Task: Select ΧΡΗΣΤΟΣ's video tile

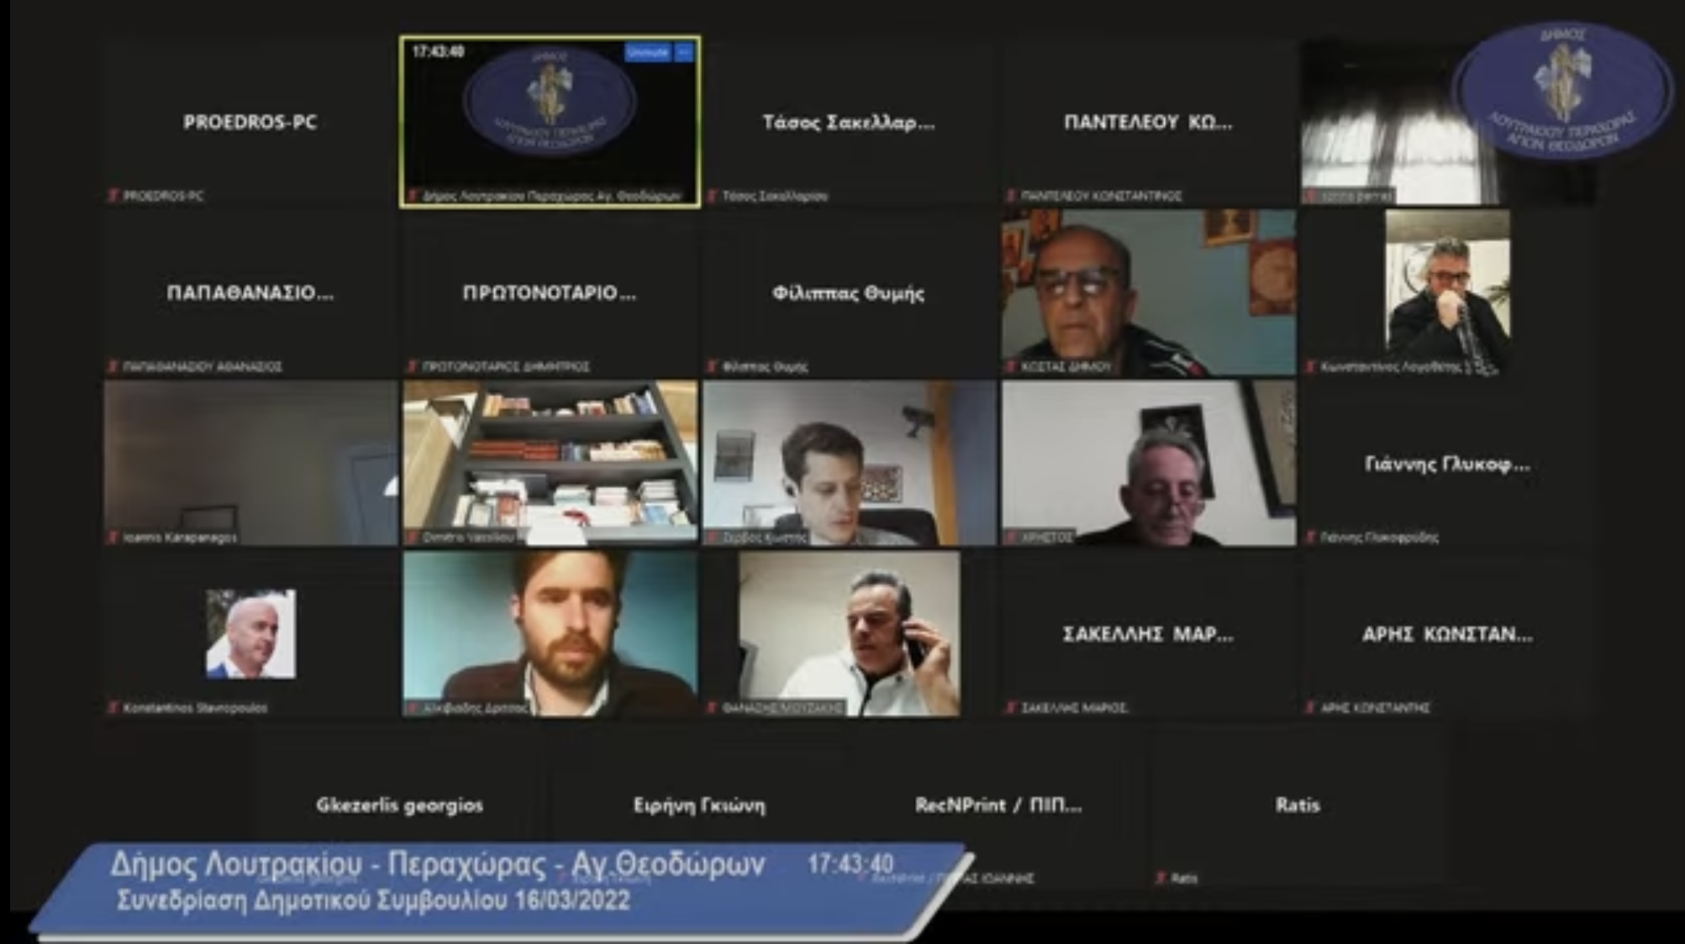Action: click(1148, 463)
